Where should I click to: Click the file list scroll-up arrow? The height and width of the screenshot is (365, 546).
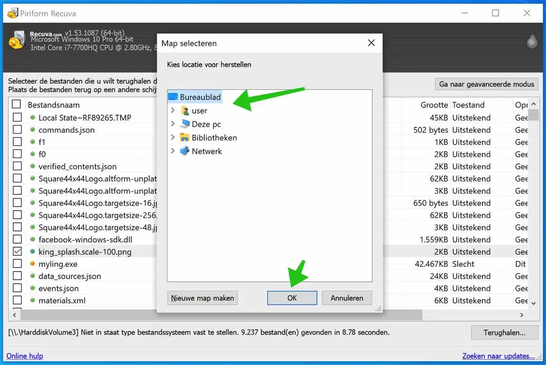coord(534,103)
